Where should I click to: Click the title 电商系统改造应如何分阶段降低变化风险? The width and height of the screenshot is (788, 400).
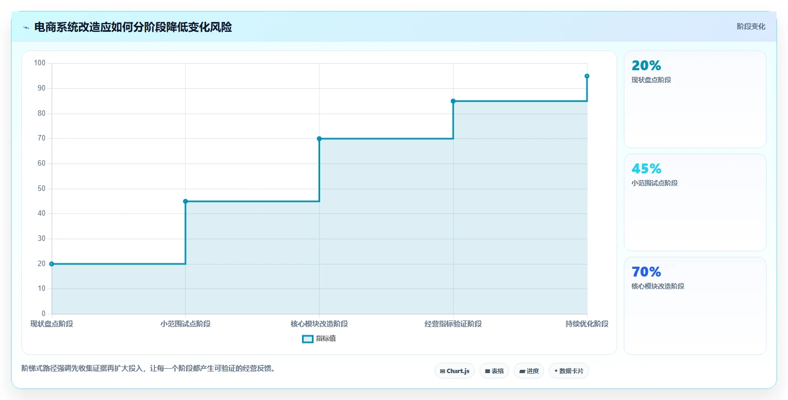(x=133, y=27)
